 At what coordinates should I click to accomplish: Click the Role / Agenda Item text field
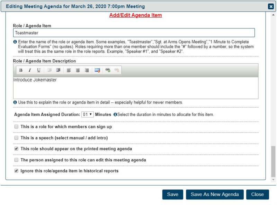134,33
